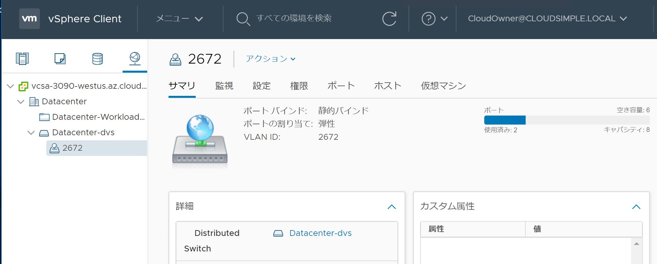Focus the すべての環境を検索 search field

[x=294, y=18]
